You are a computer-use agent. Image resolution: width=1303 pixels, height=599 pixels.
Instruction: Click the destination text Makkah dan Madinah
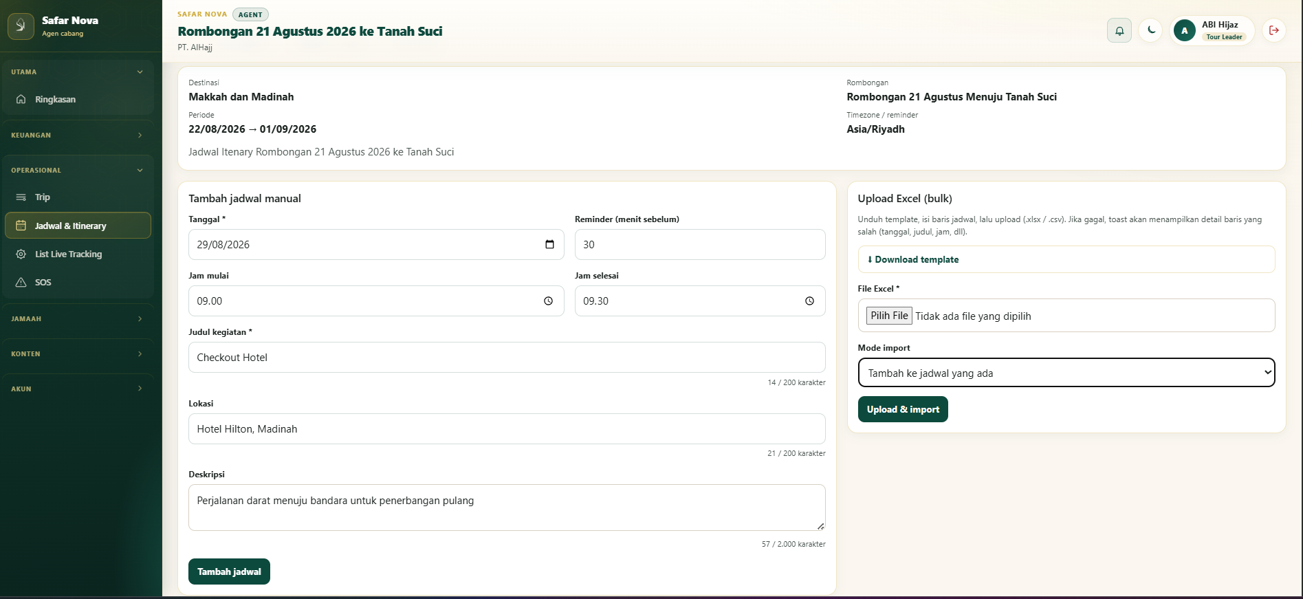pos(241,97)
